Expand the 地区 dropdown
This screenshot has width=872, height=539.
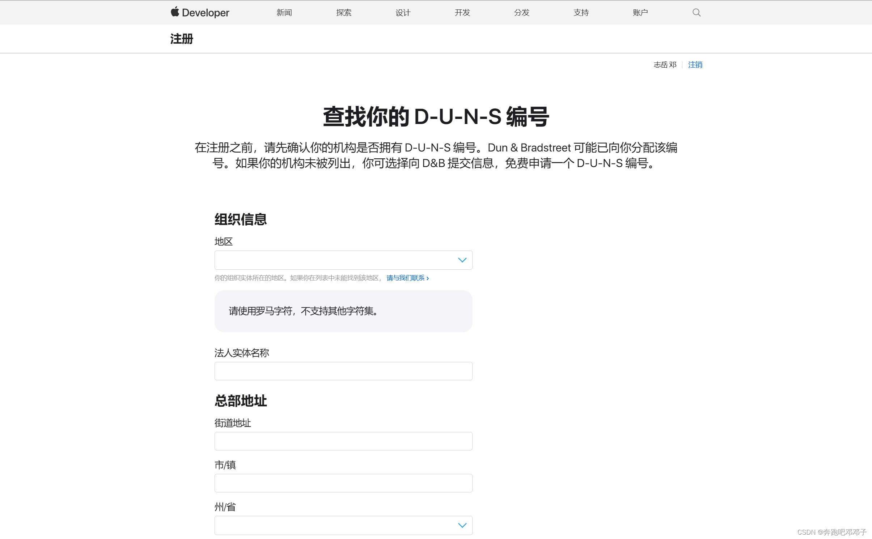click(x=343, y=260)
